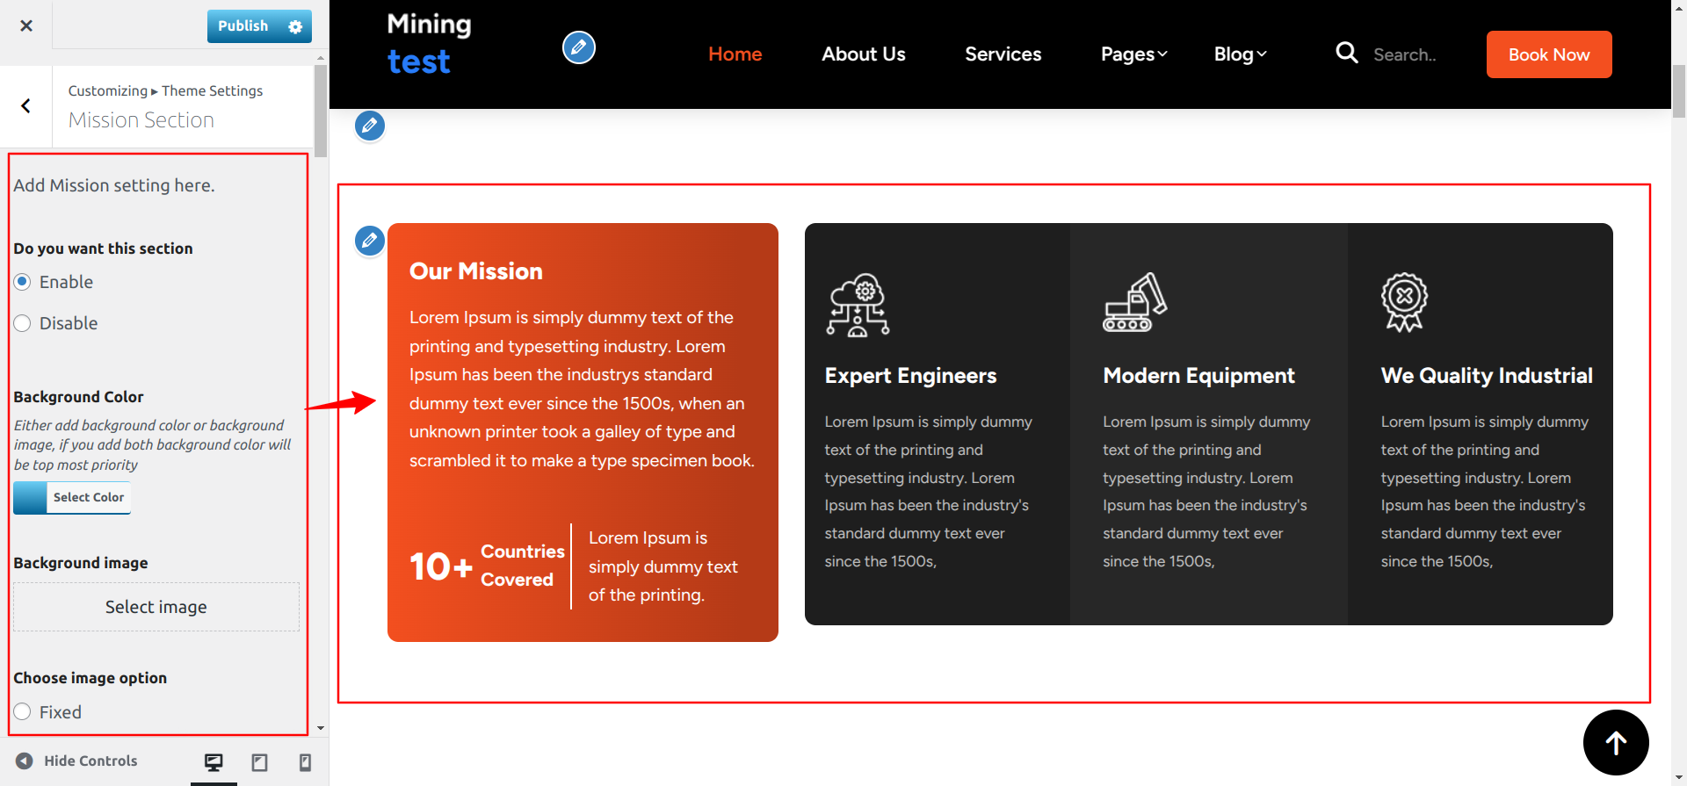Image resolution: width=1687 pixels, height=786 pixels.
Task: Click edit pencil icon next to site title
Action: [x=578, y=47]
